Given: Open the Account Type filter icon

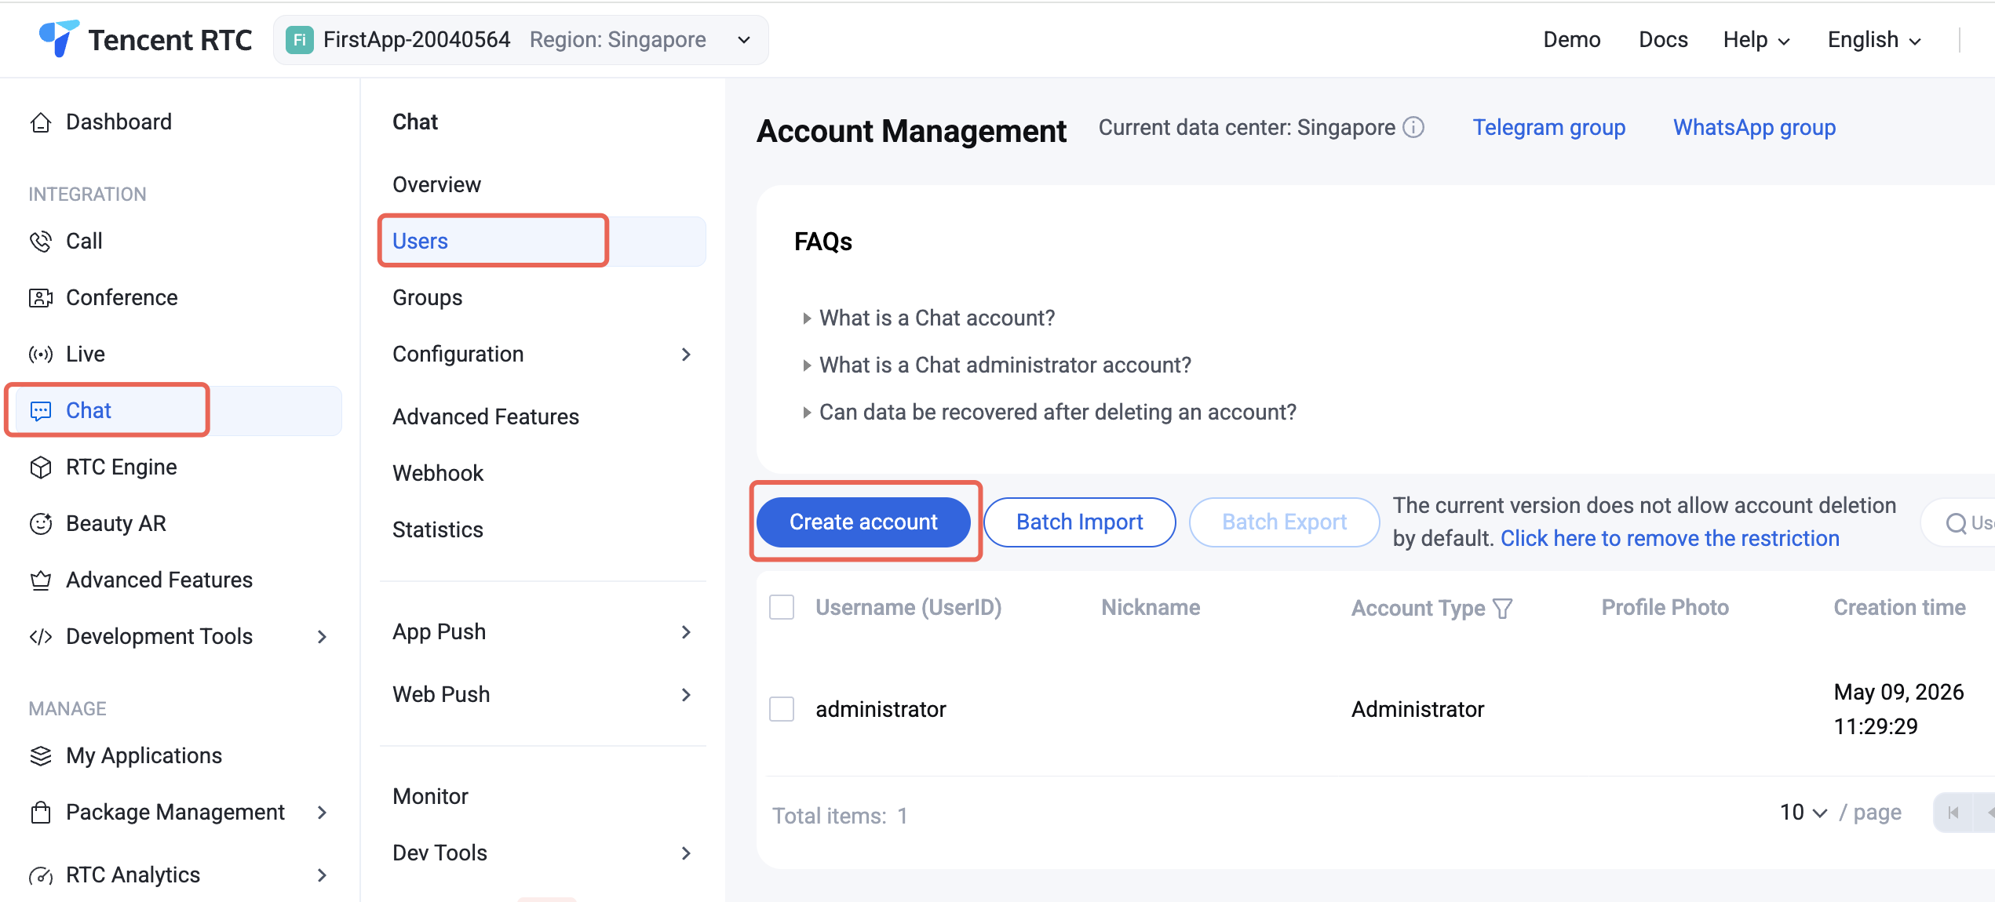Looking at the screenshot, I should click(x=1502, y=609).
